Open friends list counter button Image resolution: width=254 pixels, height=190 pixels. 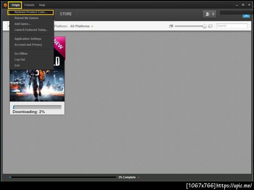[x=209, y=14]
